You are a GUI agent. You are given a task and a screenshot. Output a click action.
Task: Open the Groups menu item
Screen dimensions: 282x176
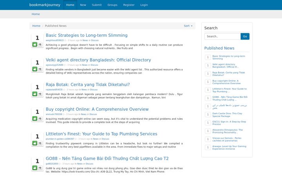pos(112,5)
